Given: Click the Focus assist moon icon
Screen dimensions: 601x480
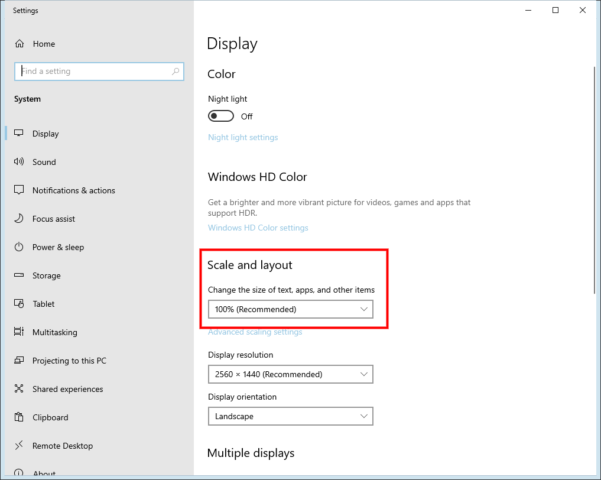Looking at the screenshot, I should [19, 219].
